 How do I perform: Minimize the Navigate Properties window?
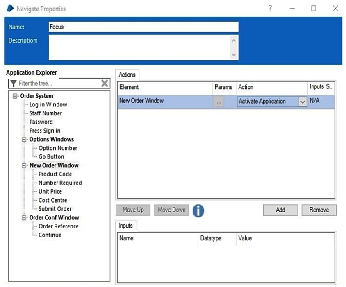pyautogui.click(x=292, y=9)
